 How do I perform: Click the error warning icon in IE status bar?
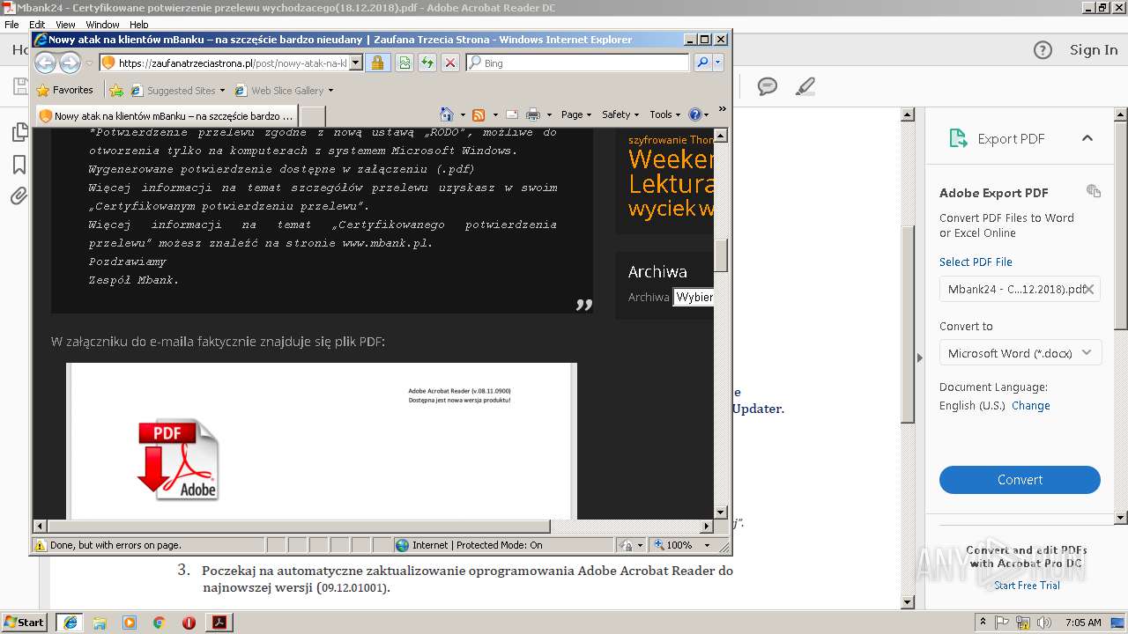[x=40, y=545]
